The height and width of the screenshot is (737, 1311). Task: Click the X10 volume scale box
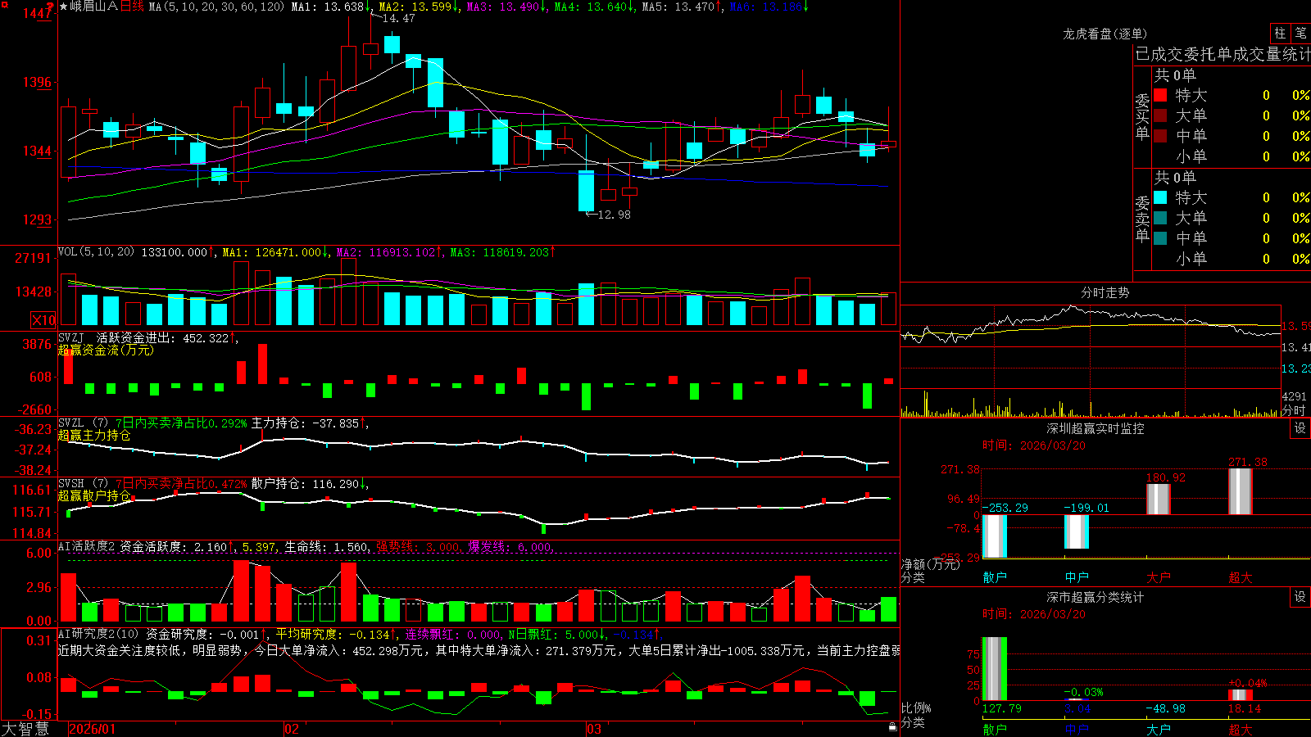[43, 320]
